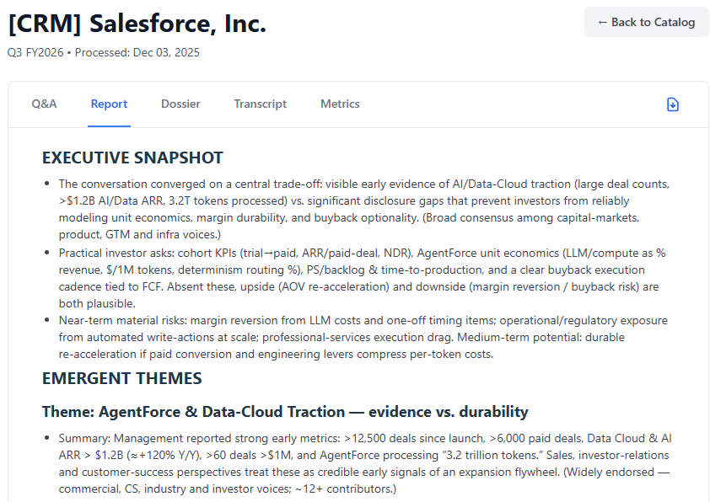Screen dimensions: 710x502
Task: Click the download report icon
Action: click(x=672, y=104)
